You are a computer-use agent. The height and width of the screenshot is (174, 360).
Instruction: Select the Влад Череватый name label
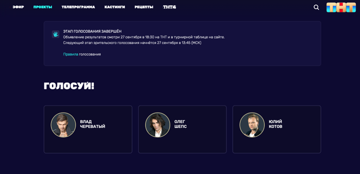click(93, 124)
